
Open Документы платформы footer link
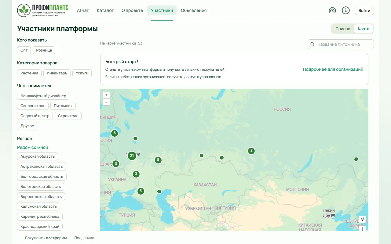click(46, 238)
